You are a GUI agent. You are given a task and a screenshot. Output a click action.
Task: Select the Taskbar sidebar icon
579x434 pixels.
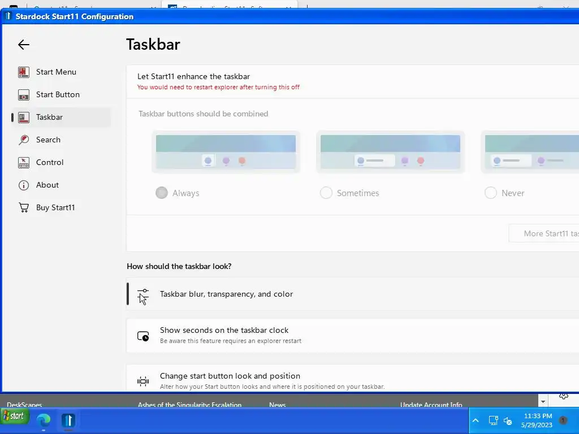[24, 118]
